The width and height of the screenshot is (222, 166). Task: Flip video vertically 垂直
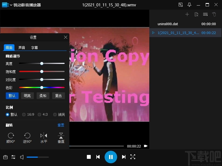(61, 138)
